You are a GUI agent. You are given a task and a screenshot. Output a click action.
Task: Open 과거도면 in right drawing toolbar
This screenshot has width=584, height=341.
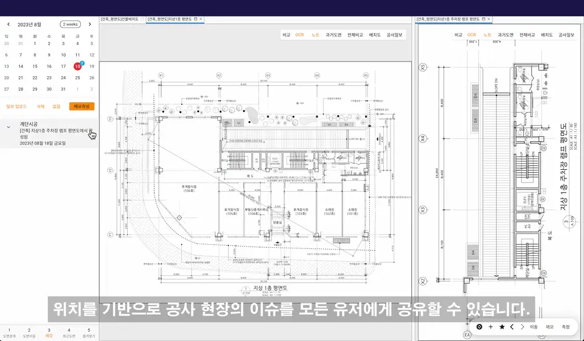pos(506,35)
